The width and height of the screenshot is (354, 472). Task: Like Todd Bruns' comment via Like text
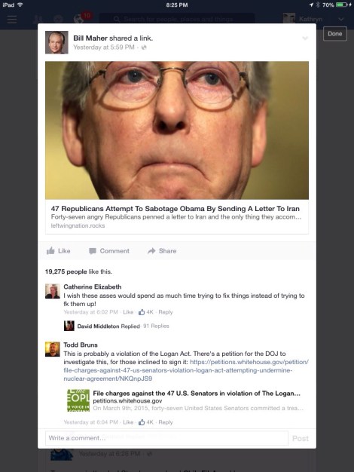coord(128,422)
